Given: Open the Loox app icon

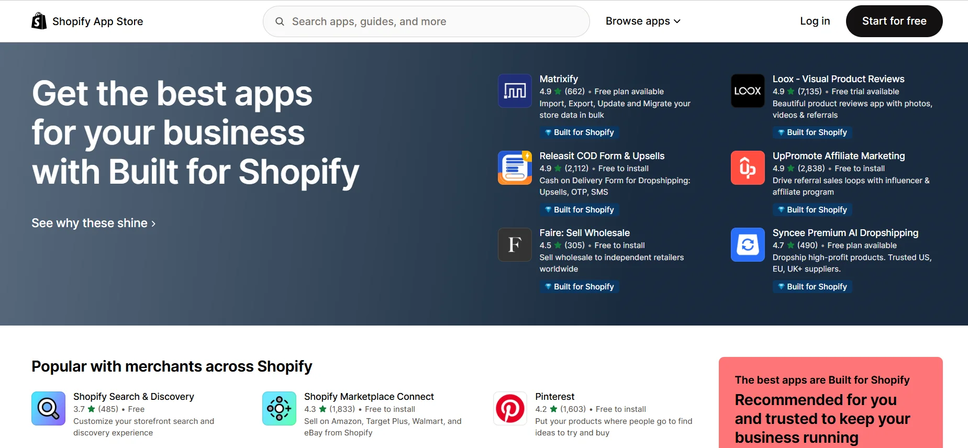Looking at the screenshot, I should pyautogui.click(x=747, y=91).
